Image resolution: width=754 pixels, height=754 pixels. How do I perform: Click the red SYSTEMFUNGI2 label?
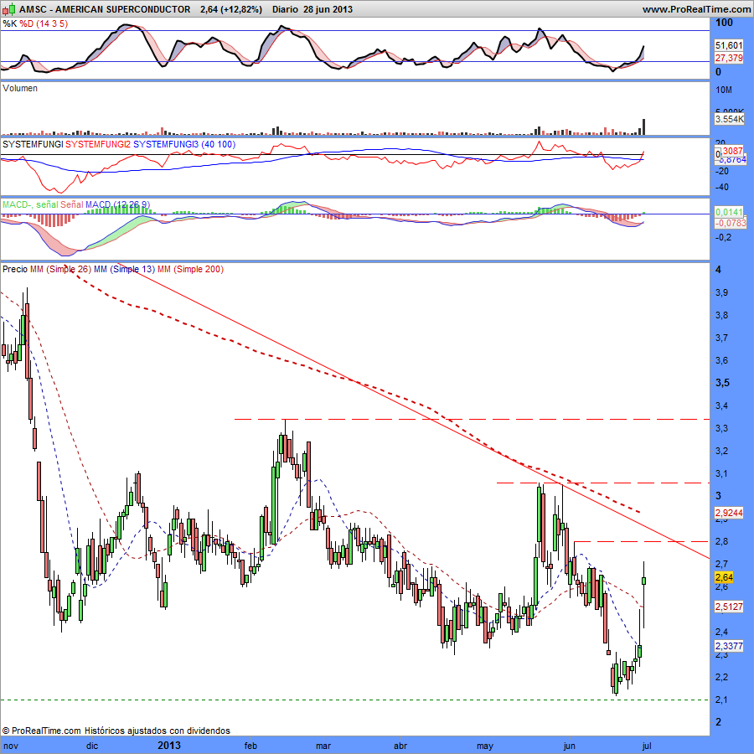[98, 144]
